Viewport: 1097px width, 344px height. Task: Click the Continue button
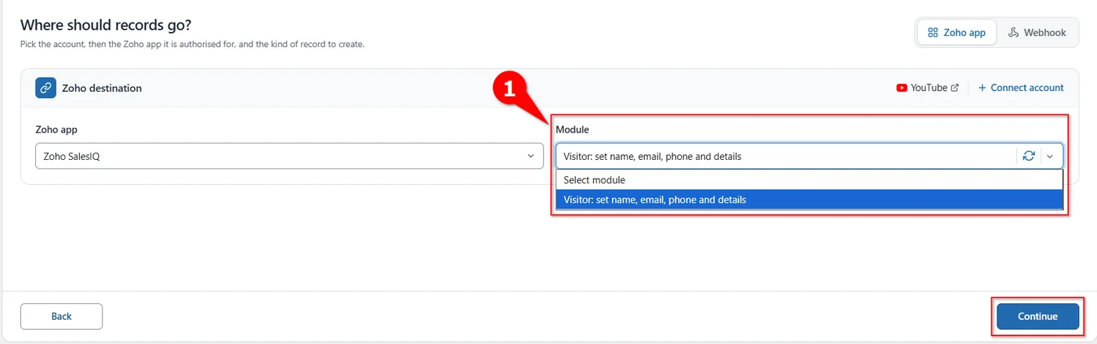(x=1037, y=317)
